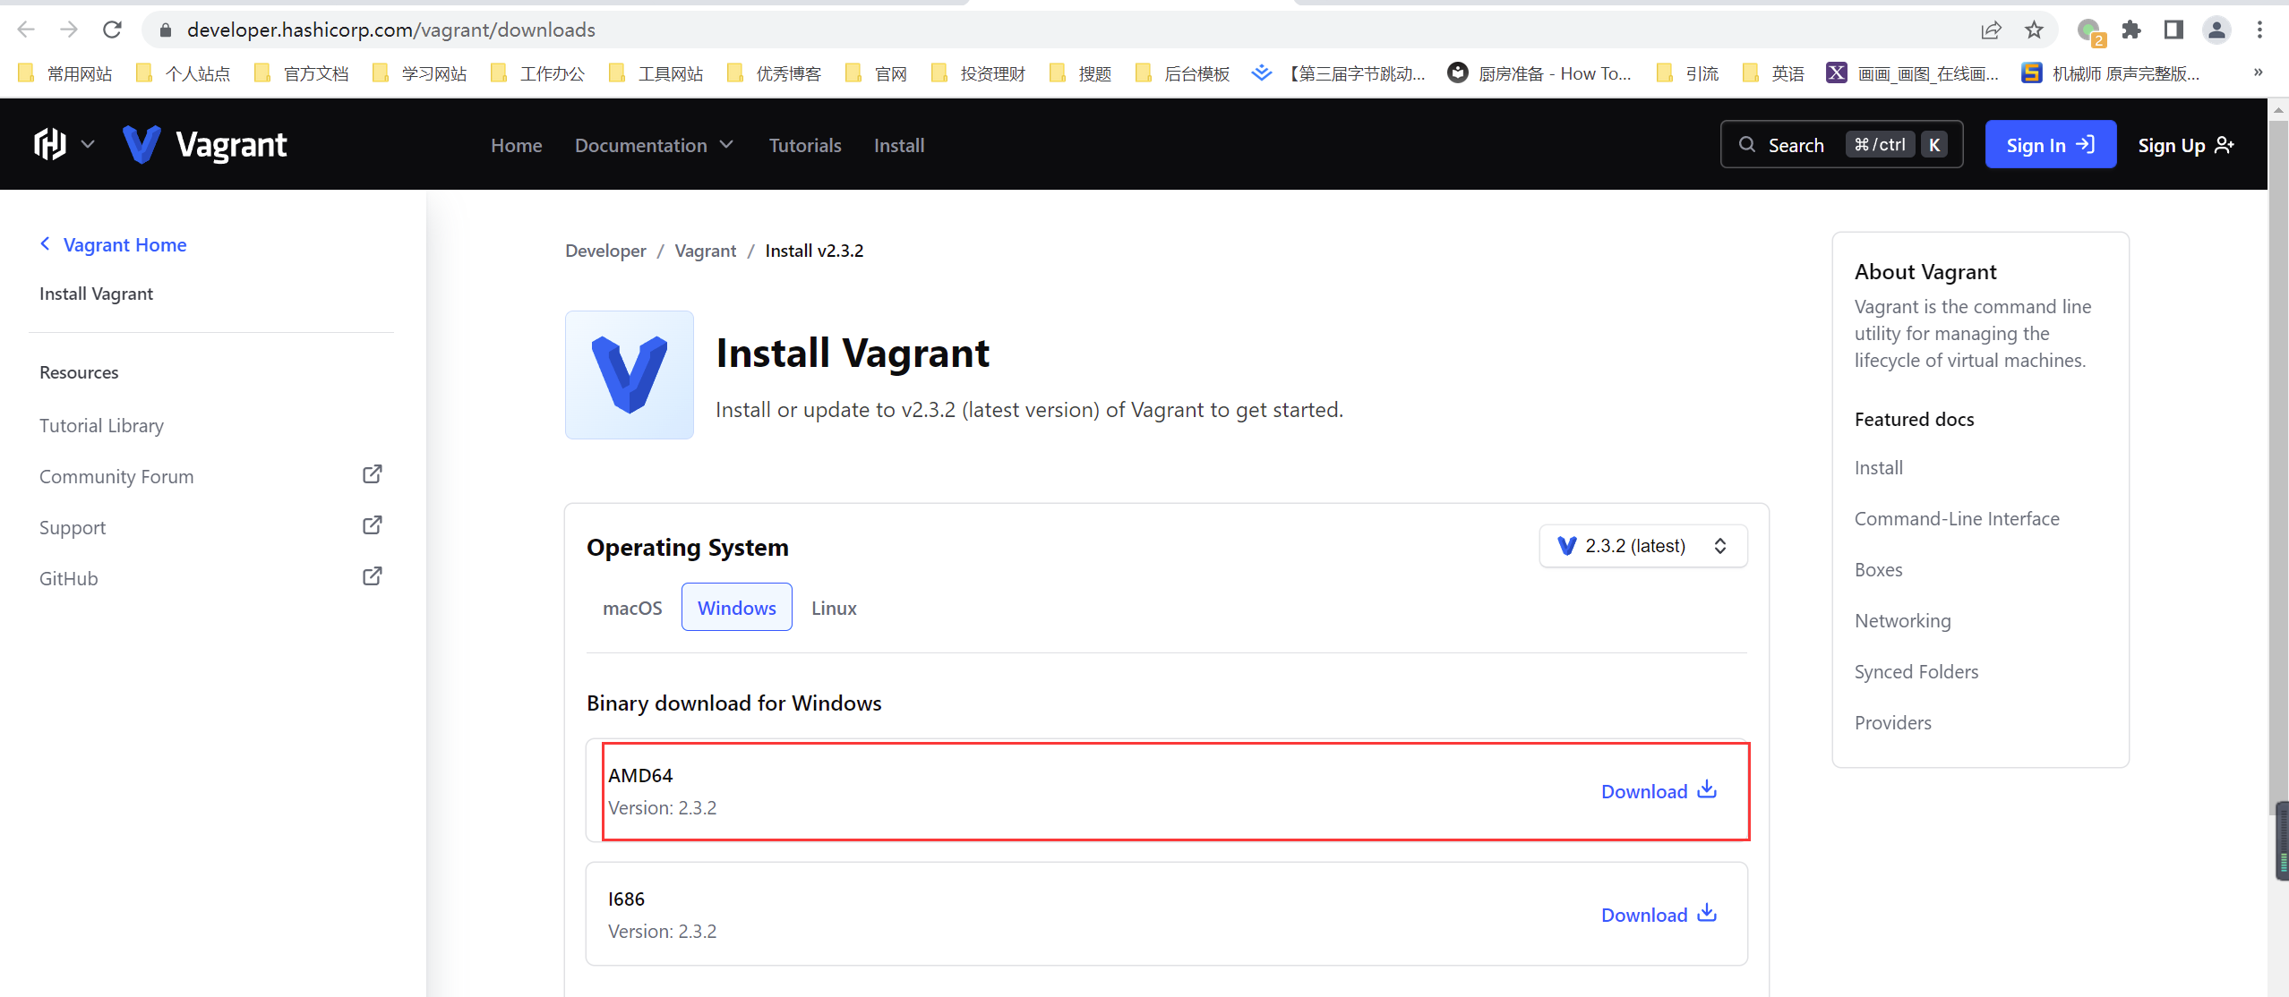The width and height of the screenshot is (2289, 997).
Task: Click the Download icon for AMD64 build
Action: tap(1705, 789)
